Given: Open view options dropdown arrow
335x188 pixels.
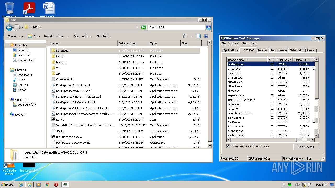Looking at the screenshot, I should 192,36.
